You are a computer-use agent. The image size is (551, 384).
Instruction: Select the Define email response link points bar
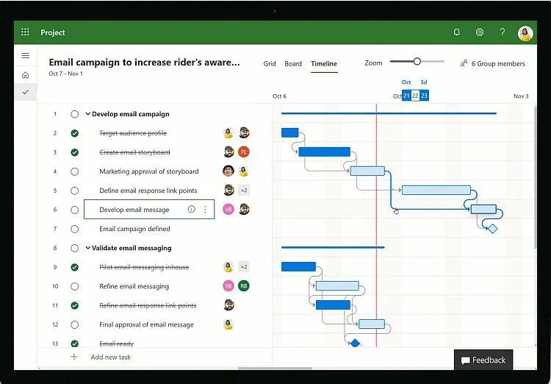click(x=436, y=190)
